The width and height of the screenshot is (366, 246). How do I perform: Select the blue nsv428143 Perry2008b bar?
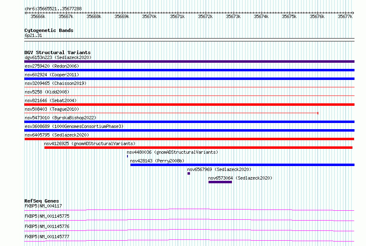(242, 165)
